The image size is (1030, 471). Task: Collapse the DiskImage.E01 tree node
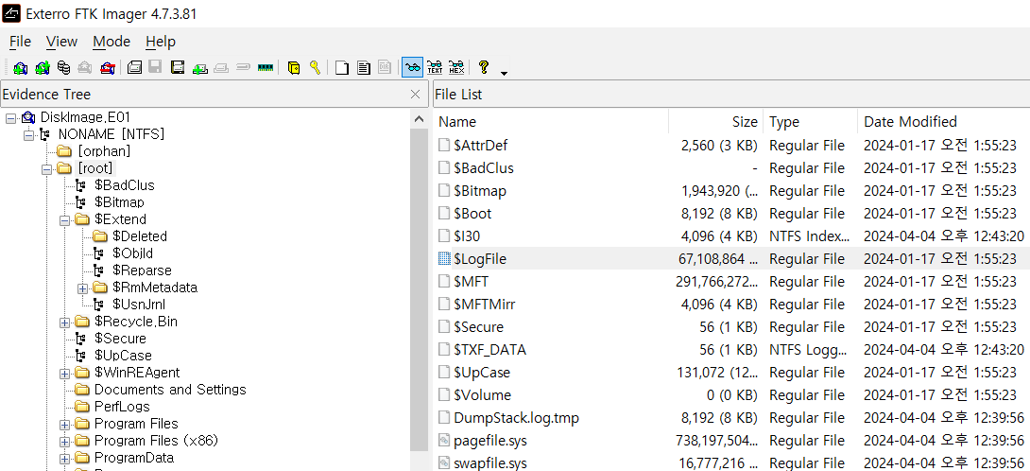click(x=11, y=117)
